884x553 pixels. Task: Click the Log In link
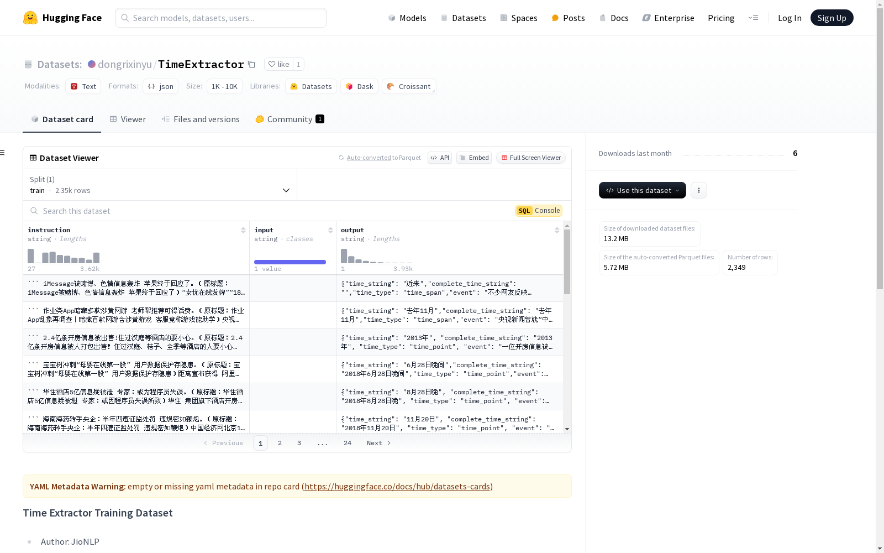(x=790, y=18)
